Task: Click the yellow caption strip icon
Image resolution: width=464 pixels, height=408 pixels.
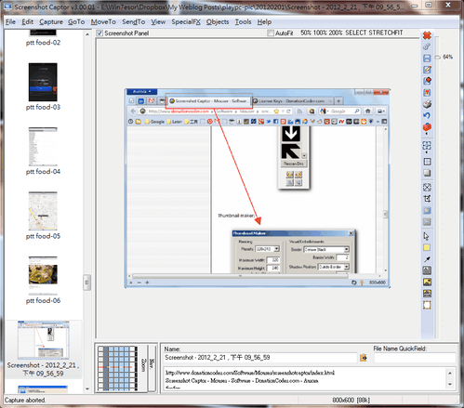Action: [x=427, y=294]
